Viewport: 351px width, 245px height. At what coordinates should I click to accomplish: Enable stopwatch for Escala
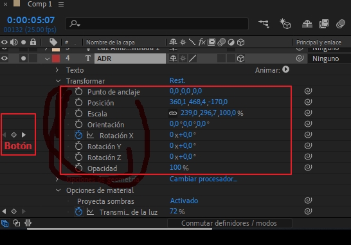78,113
